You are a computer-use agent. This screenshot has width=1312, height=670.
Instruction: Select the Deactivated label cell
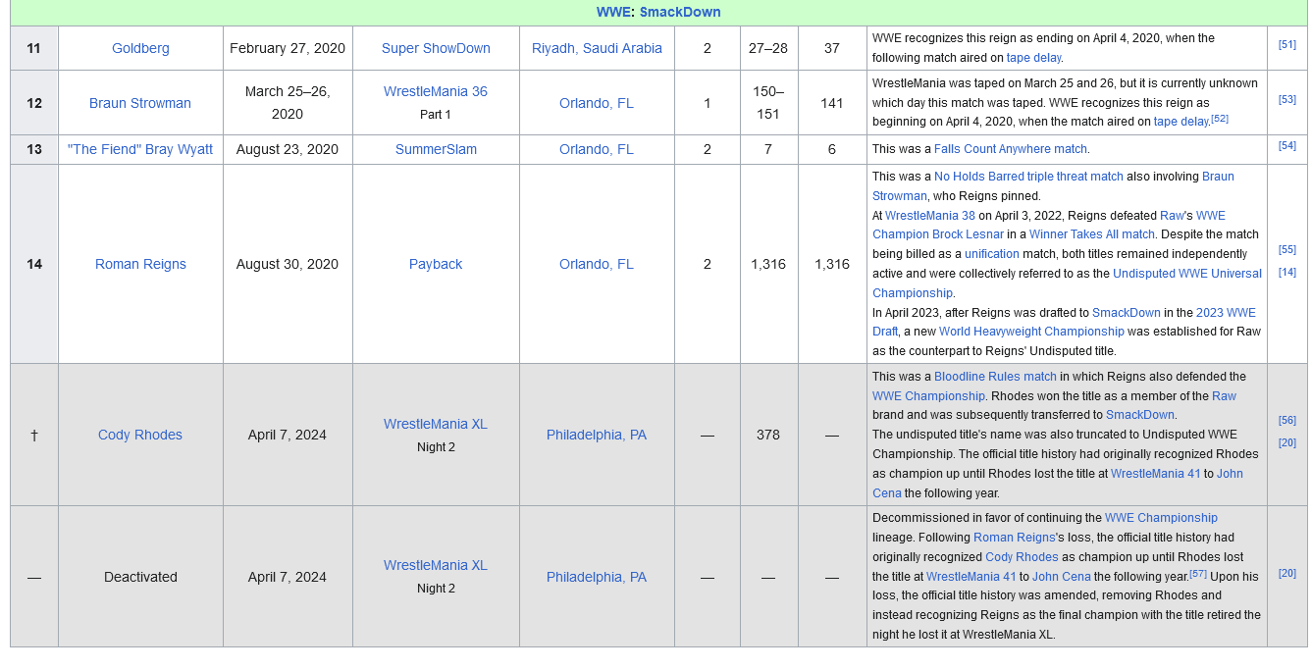140,577
